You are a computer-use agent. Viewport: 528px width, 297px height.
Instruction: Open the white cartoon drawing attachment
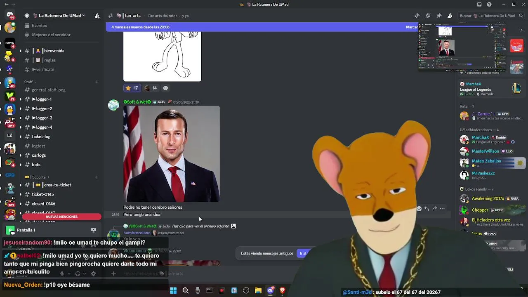click(162, 57)
